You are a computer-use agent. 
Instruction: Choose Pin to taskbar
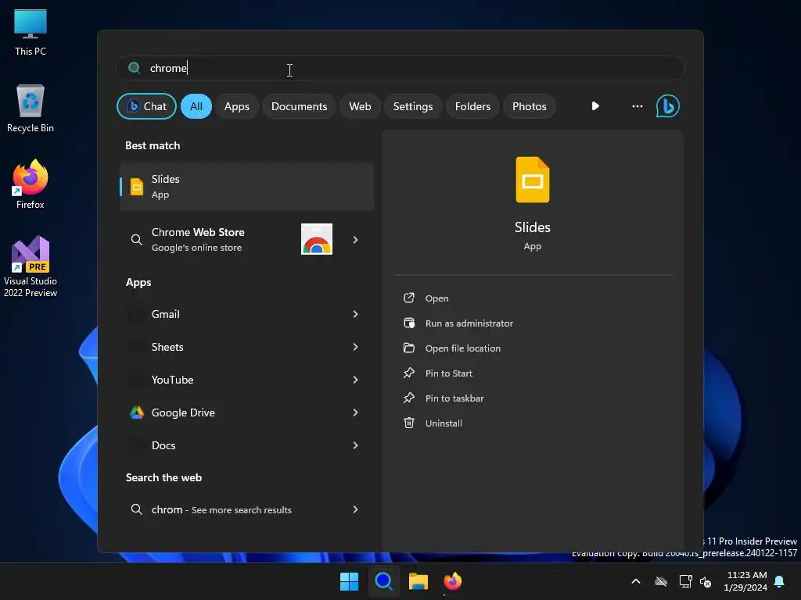pos(454,398)
